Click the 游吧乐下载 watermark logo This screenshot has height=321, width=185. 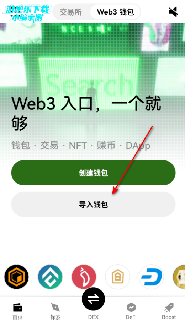[27, 13]
